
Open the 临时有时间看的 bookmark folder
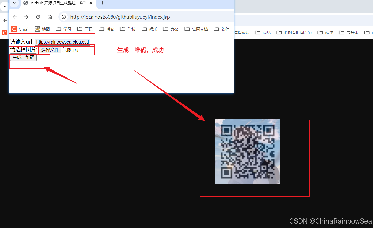click(x=294, y=33)
